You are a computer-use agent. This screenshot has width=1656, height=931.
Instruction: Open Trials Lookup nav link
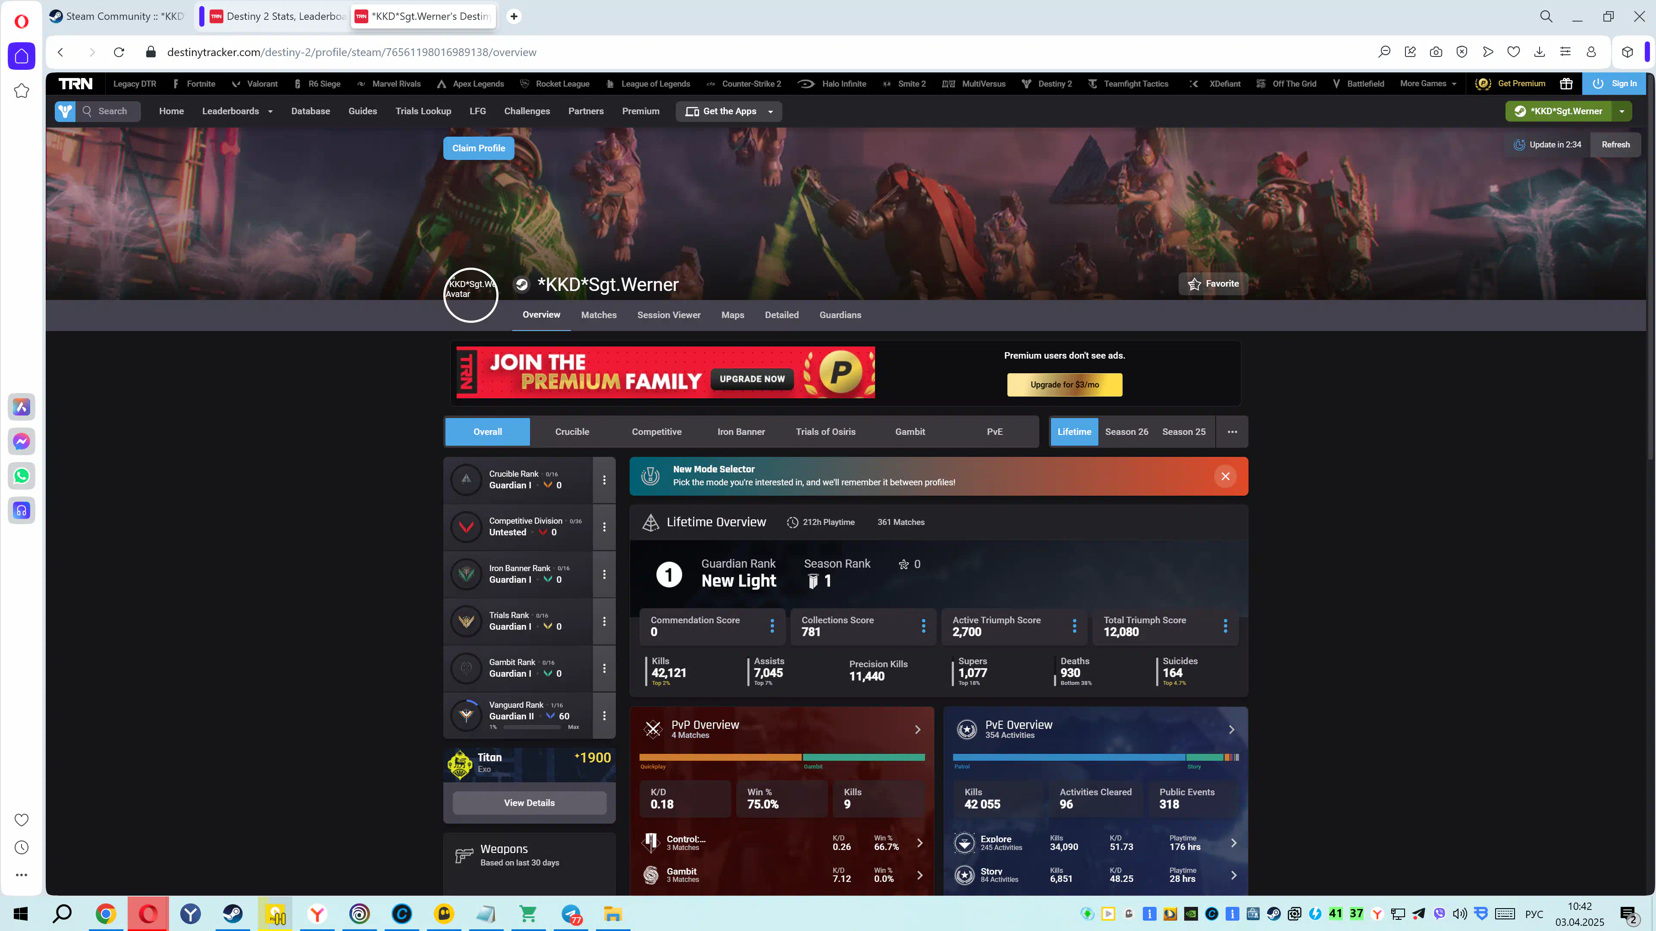click(x=423, y=111)
